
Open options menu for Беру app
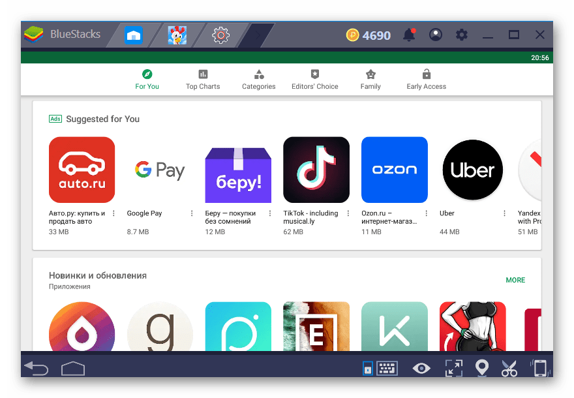coord(270,213)
